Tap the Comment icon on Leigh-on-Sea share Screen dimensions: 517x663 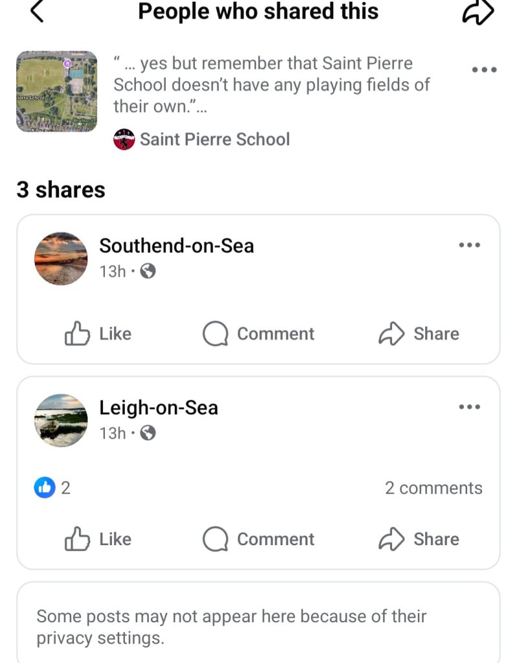[259, 539]
